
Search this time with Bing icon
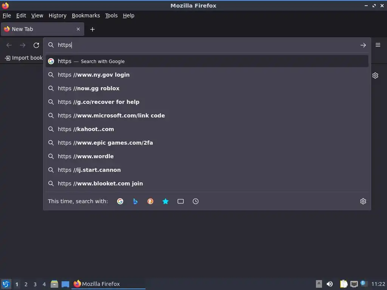click(x=135, y=201)
